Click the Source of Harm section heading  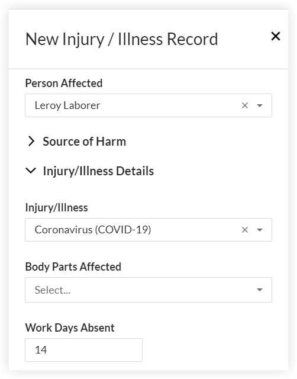coord(84,142)
